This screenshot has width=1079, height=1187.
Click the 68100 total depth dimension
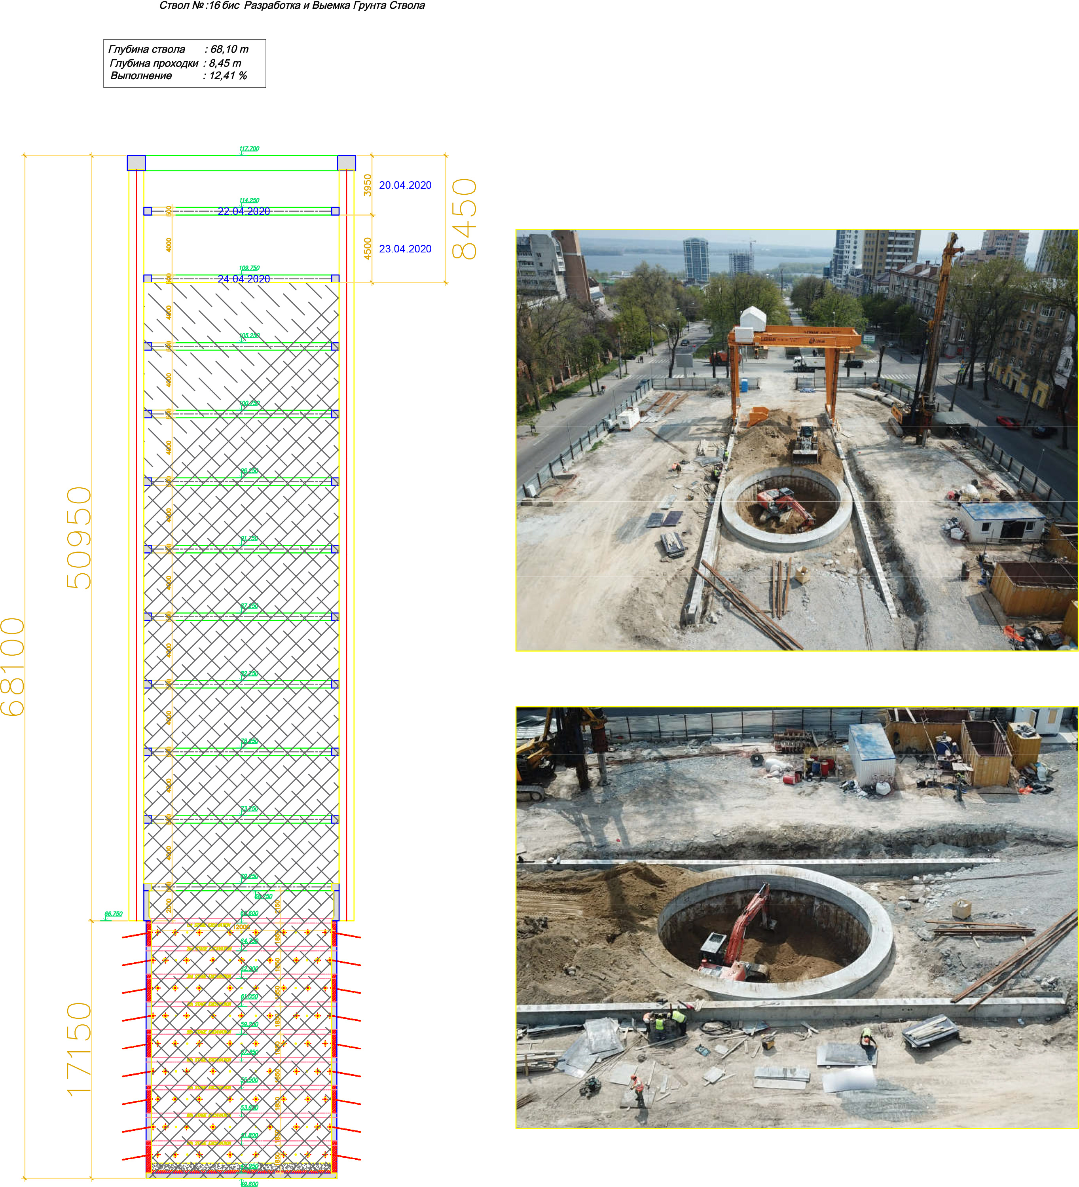(x=13, y=667)
